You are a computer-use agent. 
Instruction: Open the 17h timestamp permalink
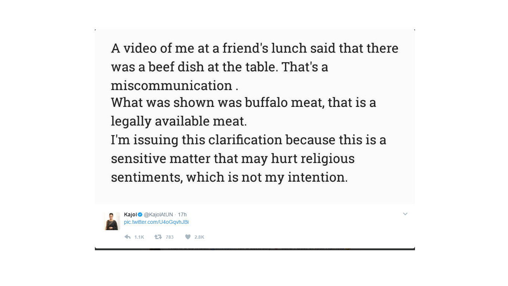182,214
